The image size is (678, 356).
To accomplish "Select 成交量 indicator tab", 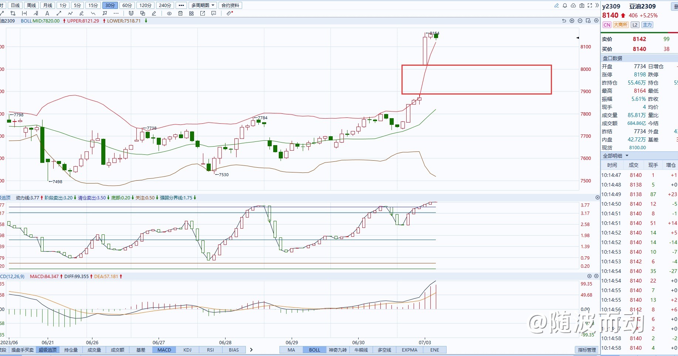I will [x=94, y=350].
